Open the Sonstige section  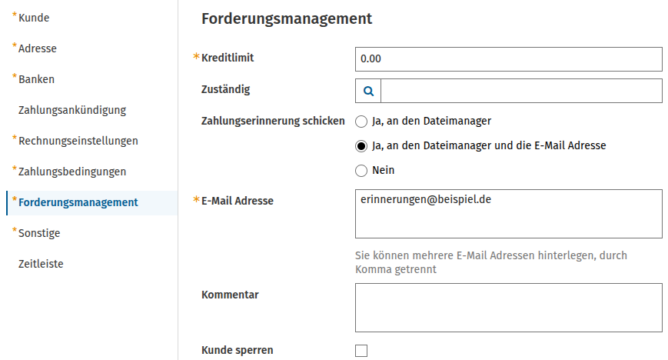pyautogui.click(x=39, y=233)
